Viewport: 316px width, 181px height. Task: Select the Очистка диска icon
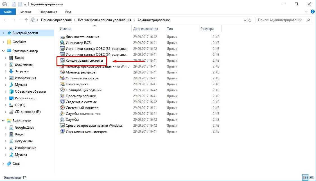pos(62,84)
